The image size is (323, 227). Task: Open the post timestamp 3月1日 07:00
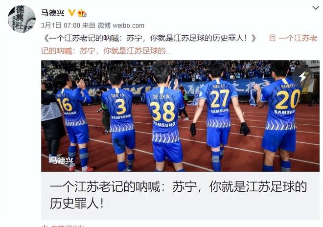(61, 25)
